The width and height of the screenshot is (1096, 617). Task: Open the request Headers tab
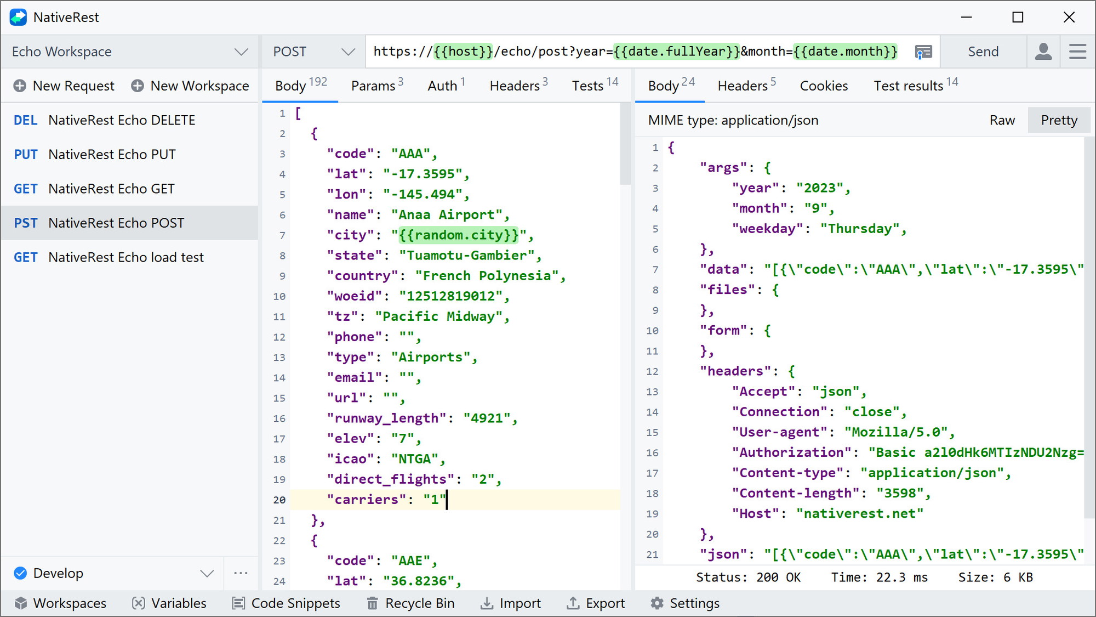[518, 86]
